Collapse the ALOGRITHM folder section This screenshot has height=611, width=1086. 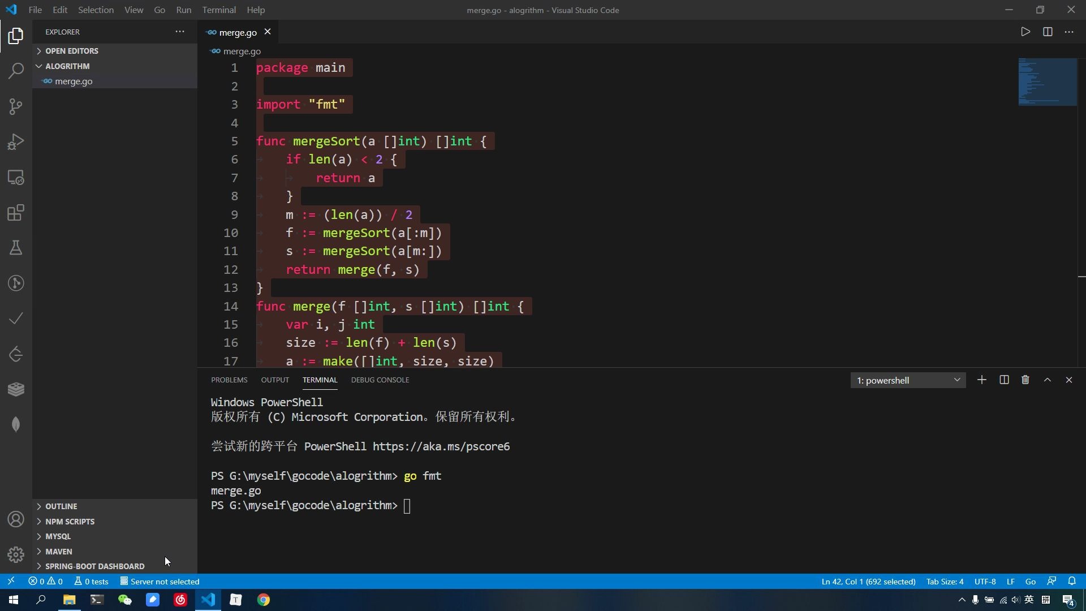(67, 66)
